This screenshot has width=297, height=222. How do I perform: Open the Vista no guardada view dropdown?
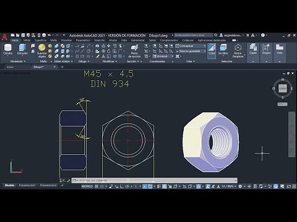191,51
